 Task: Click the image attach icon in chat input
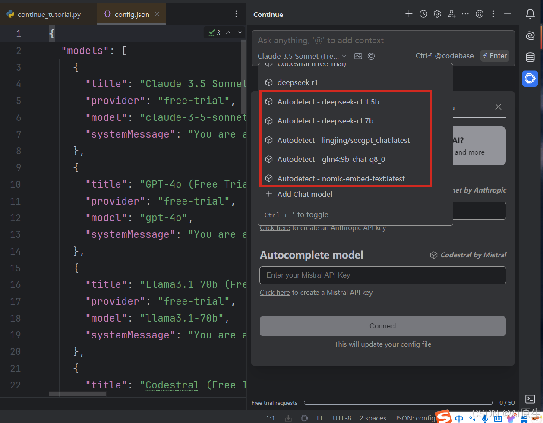358,56
